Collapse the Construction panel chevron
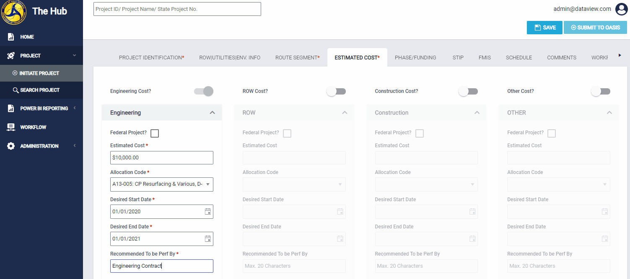This screenshot has width=630, height=279. [x=477, y=113]
